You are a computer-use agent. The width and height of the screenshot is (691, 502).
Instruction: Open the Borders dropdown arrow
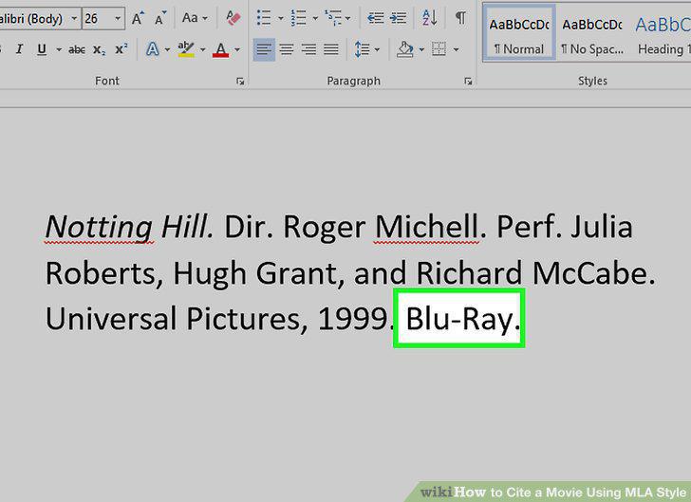tap(457, 49)
